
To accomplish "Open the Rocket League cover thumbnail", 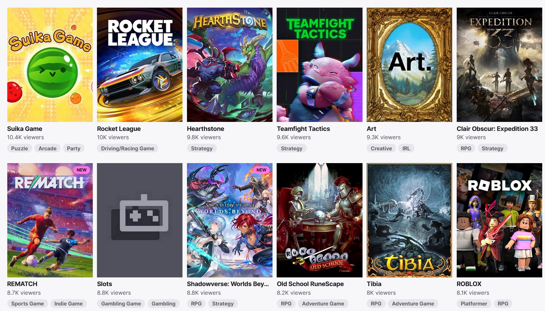I will point(140,65).
